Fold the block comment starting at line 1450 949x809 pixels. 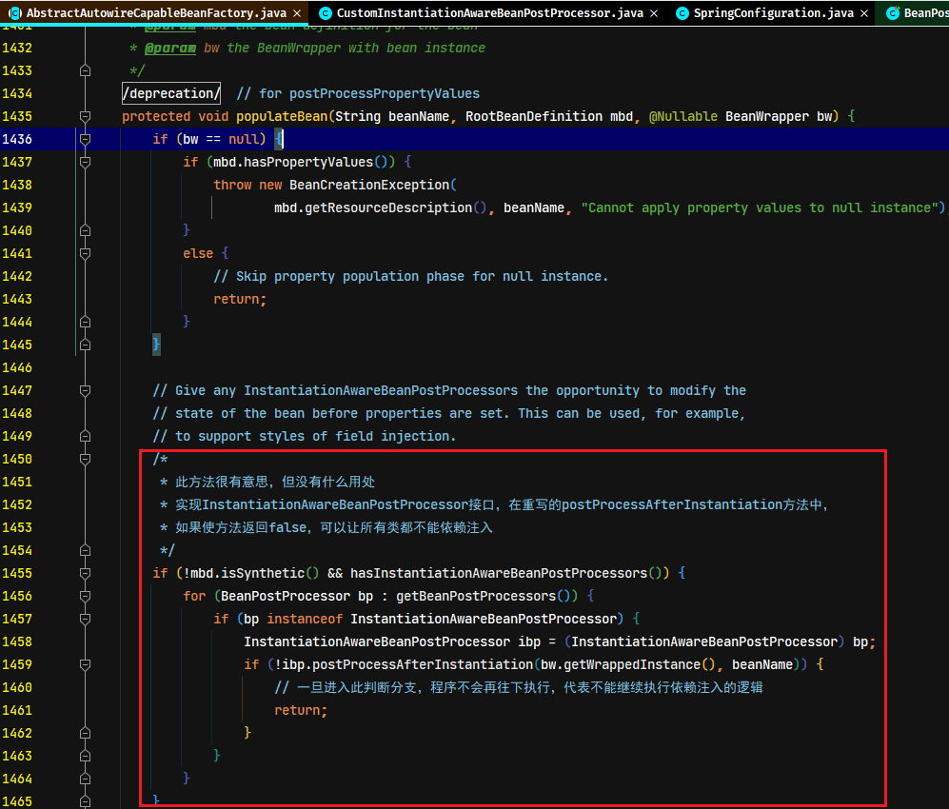[86, 460]
